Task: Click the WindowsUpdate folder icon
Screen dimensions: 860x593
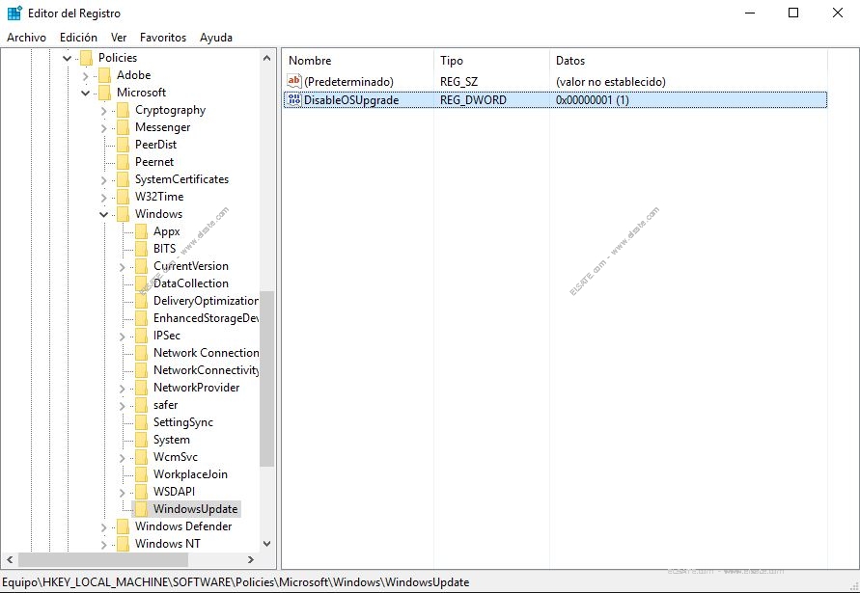Action: 141,509
